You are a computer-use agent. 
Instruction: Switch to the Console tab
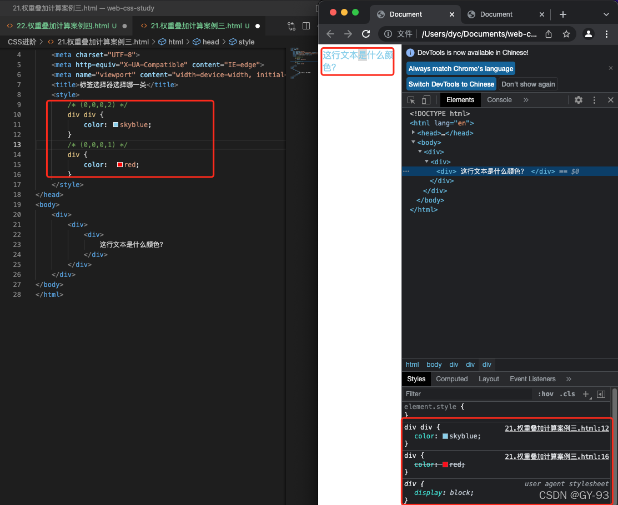point(499,100)
